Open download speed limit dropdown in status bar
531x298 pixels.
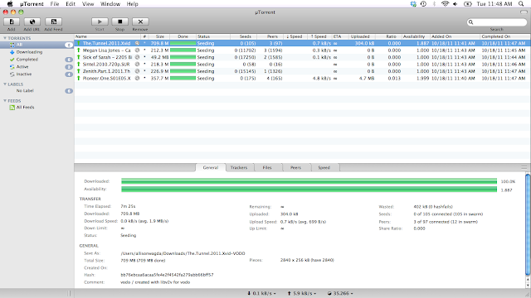pos(261,293)
